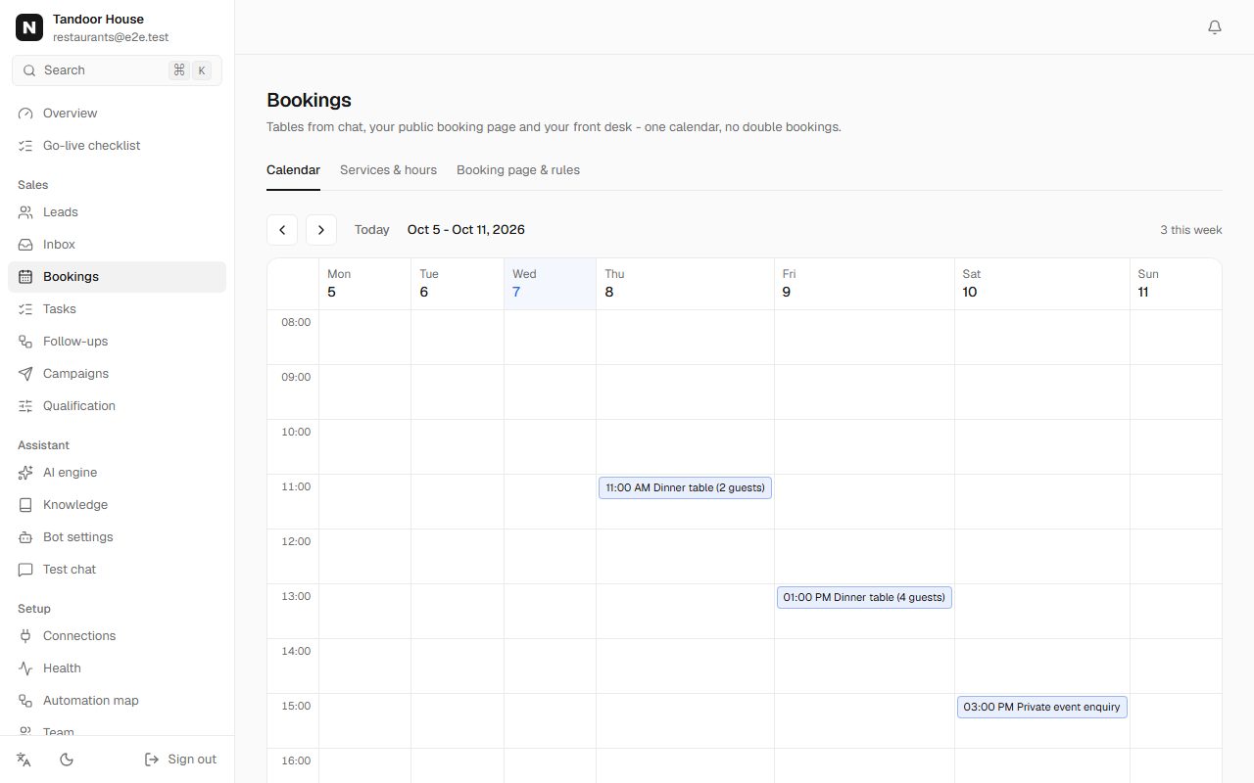Open Tasks in the sidebar

117,309
